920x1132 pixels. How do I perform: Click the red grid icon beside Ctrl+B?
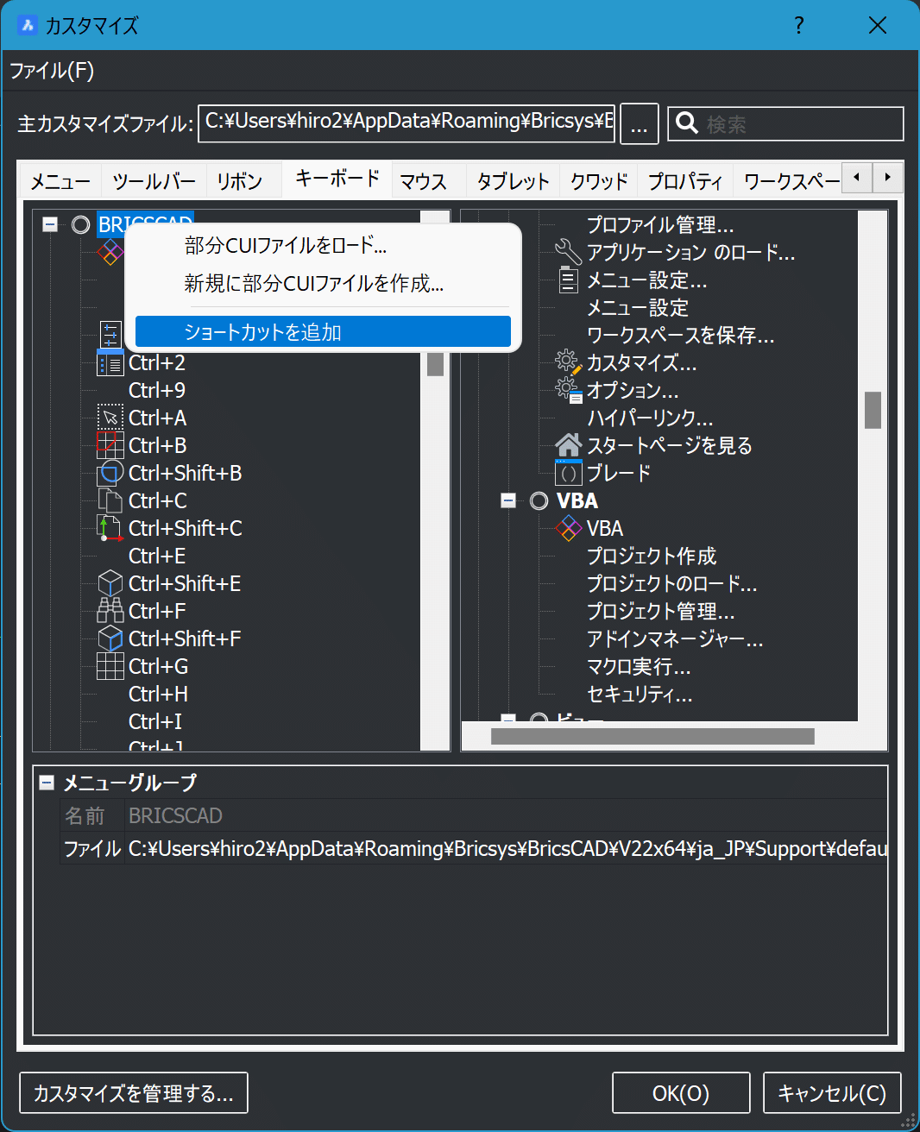pos(110,445)
